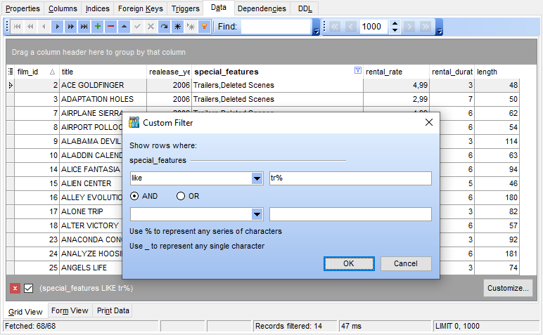The image size is (543, 335).
Task: Uncheck the active filter checkbox
Action: (x=29, y=288)
